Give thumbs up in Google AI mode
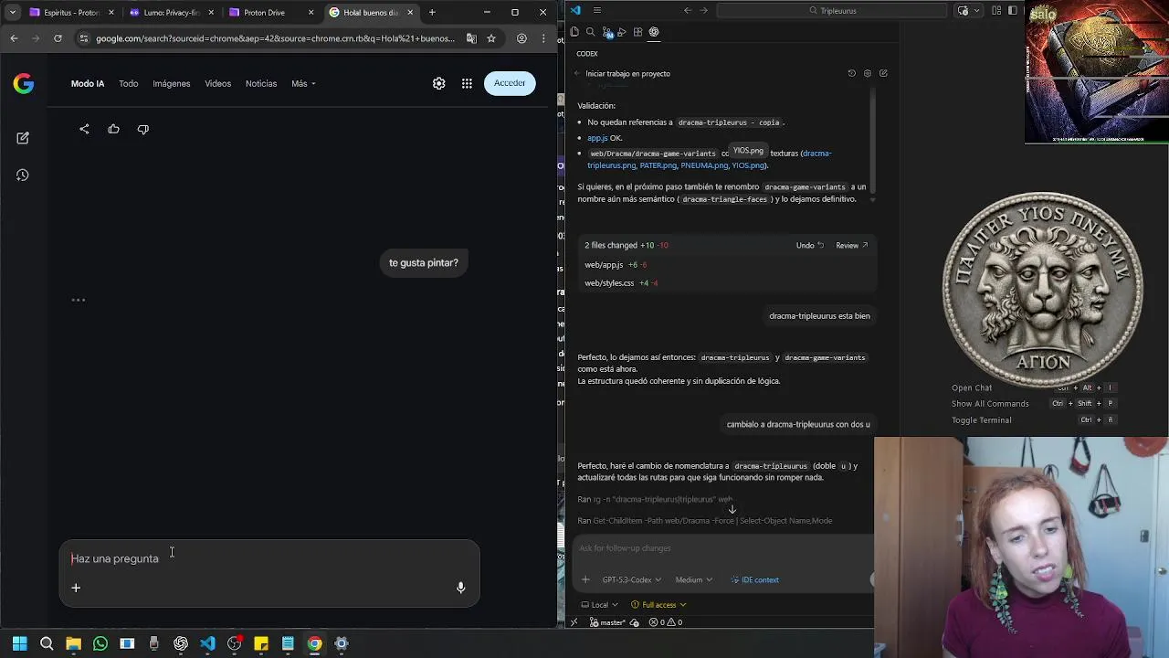 tap(113, 129)
